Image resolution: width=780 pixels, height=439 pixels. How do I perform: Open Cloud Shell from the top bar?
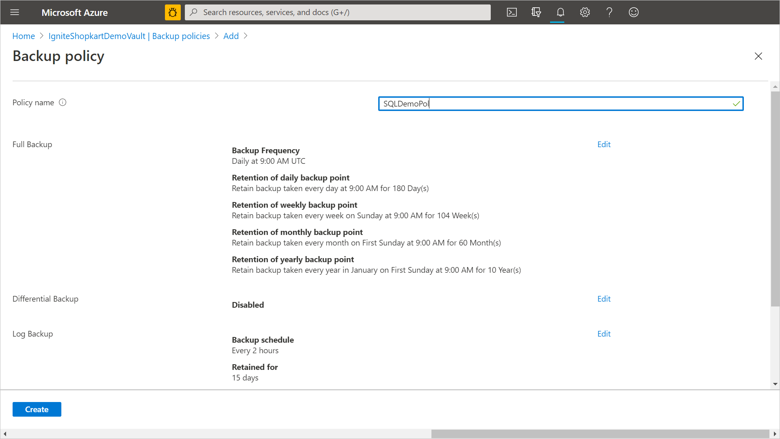coord(512,12)
